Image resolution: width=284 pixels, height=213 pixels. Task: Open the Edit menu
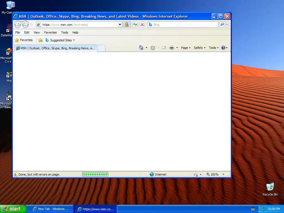pos(27,32)
